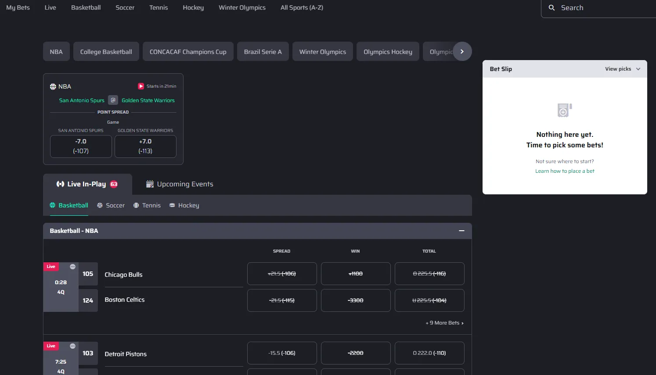
Task: Open Golden State Warriors team link
Action: tap(148, 100)
